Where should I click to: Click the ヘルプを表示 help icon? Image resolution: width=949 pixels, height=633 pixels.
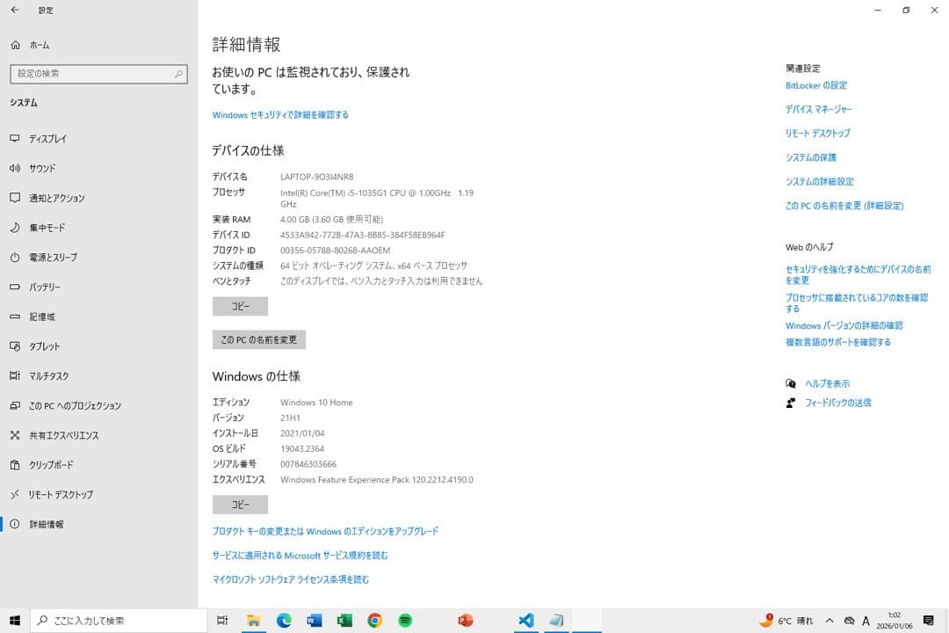[x=790, y=383]
